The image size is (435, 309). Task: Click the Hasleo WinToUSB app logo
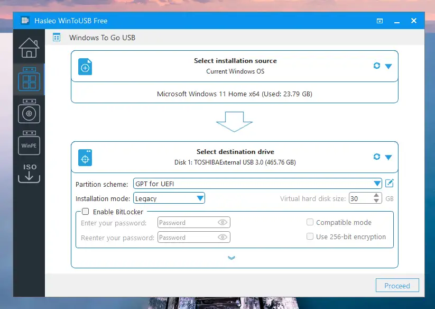click(x=25, y=21)
